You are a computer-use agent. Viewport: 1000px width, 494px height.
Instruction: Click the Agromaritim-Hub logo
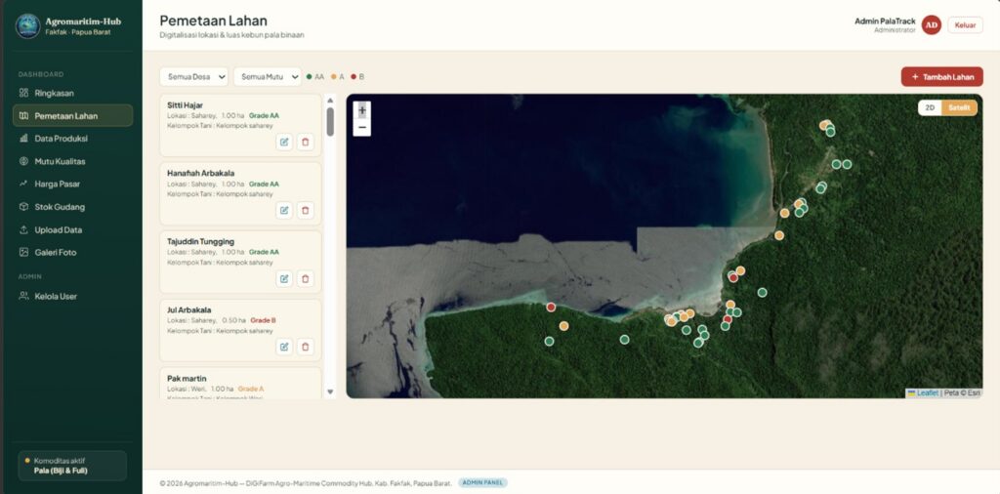coord(28,26)
